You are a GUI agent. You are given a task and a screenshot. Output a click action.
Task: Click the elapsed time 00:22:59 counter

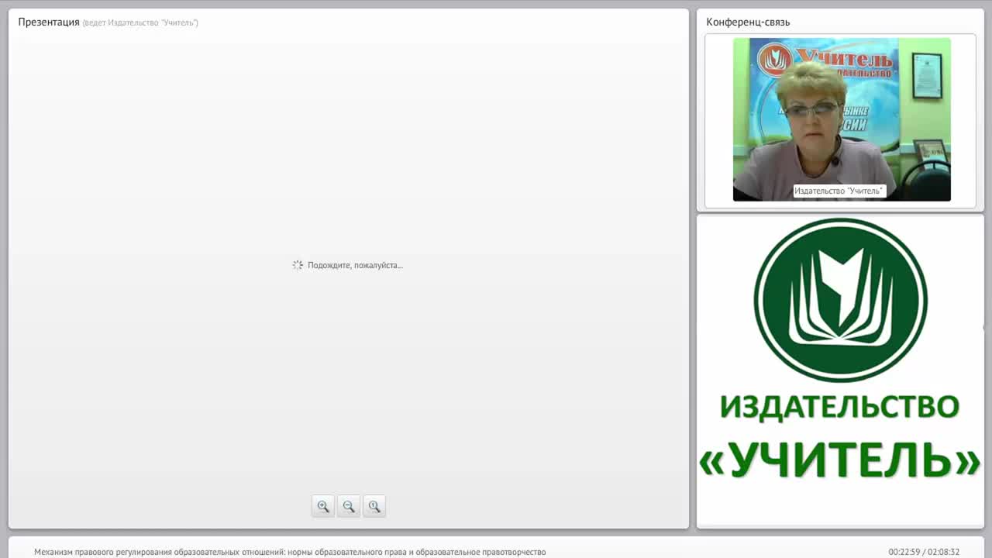click(x=905, y=552)
